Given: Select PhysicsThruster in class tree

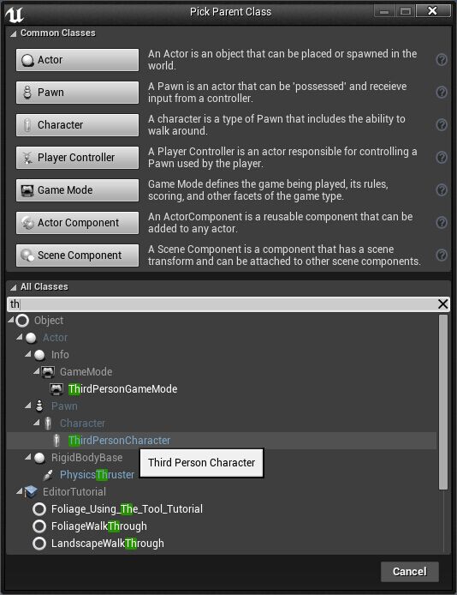Looking at the screenshot, I should (x=97, y=475).
